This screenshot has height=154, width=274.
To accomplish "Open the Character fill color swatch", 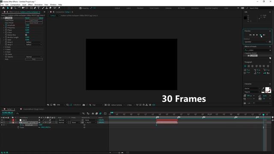I will tap(267, 89).
